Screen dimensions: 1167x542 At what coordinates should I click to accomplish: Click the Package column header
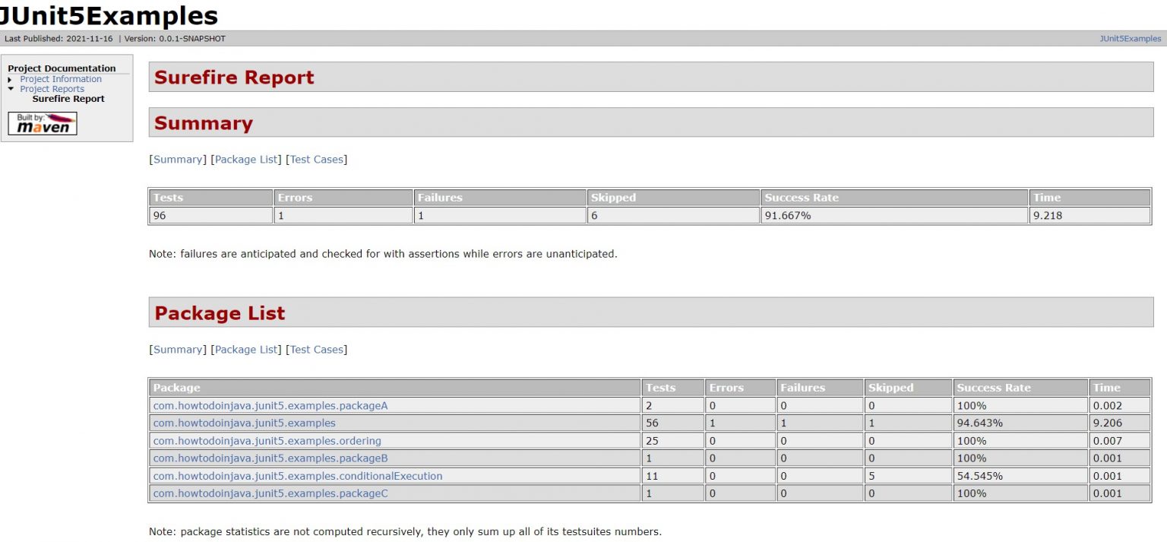(176, 388)
